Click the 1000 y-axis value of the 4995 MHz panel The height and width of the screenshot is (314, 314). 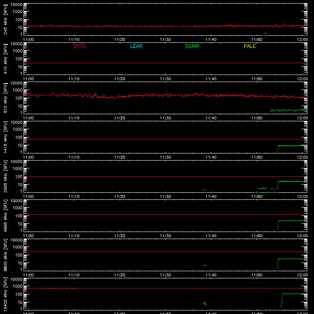(x=18, y=208)
